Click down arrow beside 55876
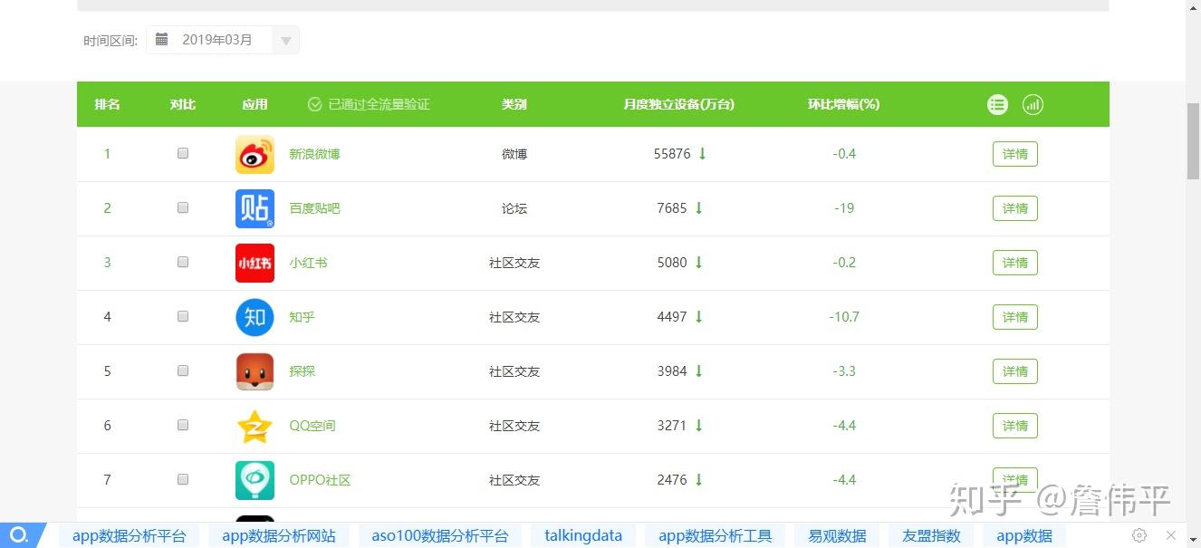 [702, 154]
